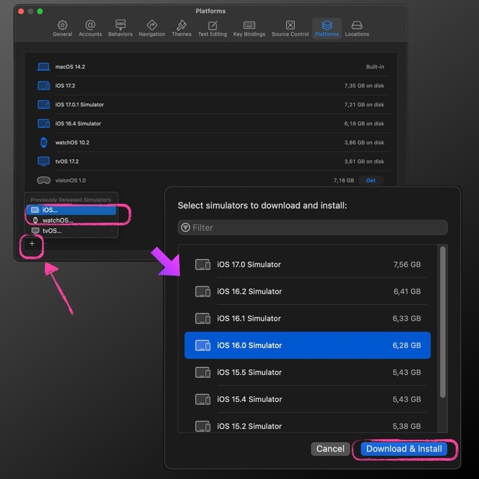Click the tvOS 17.2 display icon

pos(43,161)
